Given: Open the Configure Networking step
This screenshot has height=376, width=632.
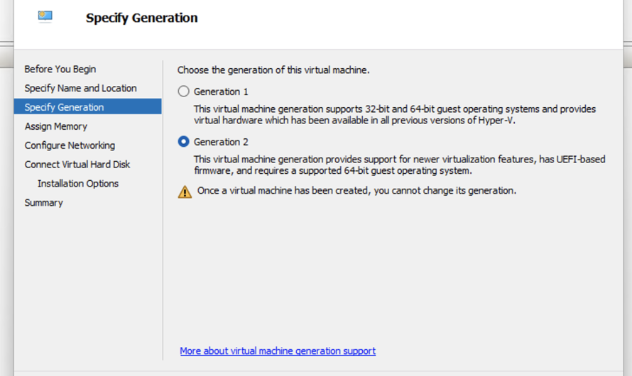Looking at the screenshot, I should point(70,145).
